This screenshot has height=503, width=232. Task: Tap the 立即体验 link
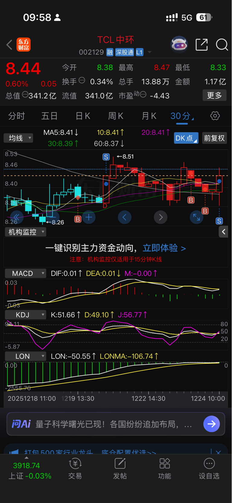click(164, 248)
